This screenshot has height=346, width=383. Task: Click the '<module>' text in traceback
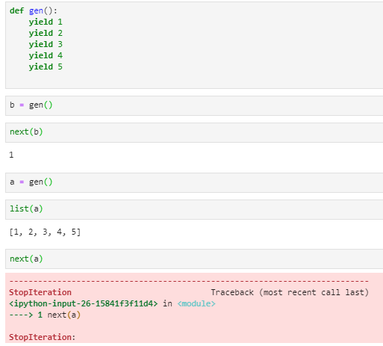[196, 303]
